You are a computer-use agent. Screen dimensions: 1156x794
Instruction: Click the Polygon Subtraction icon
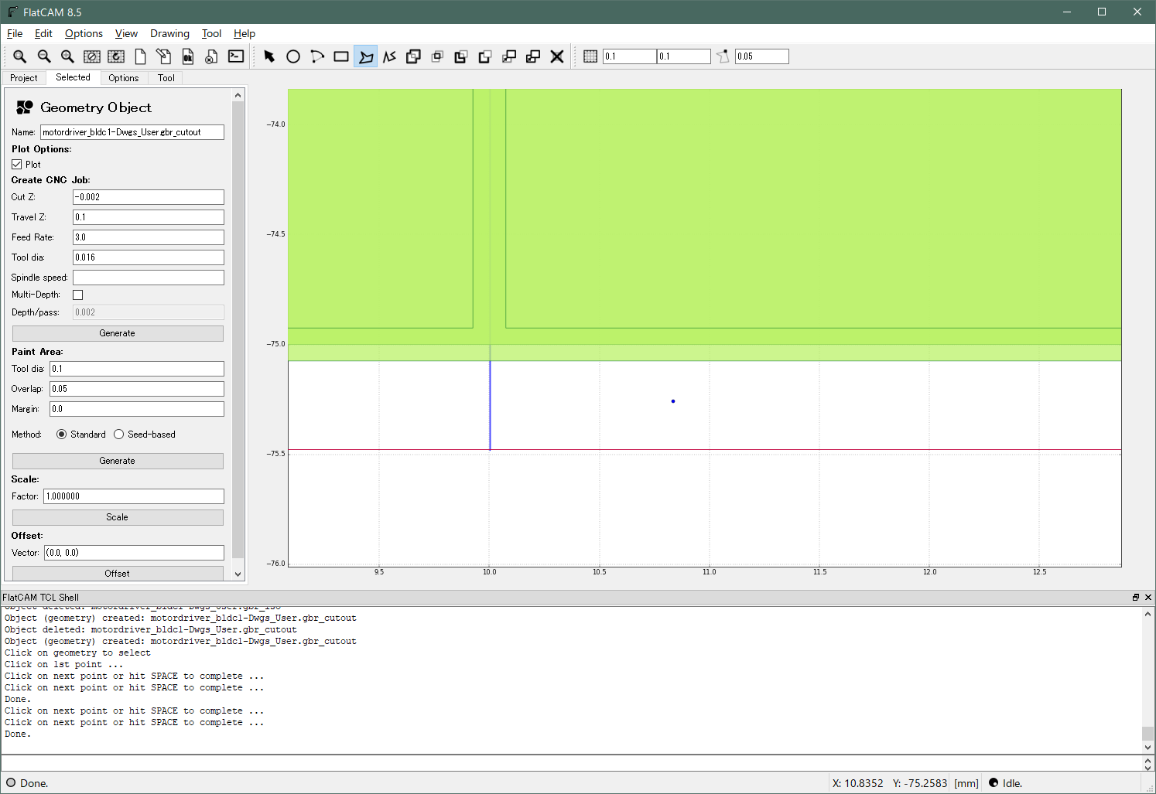coord(461,56)
